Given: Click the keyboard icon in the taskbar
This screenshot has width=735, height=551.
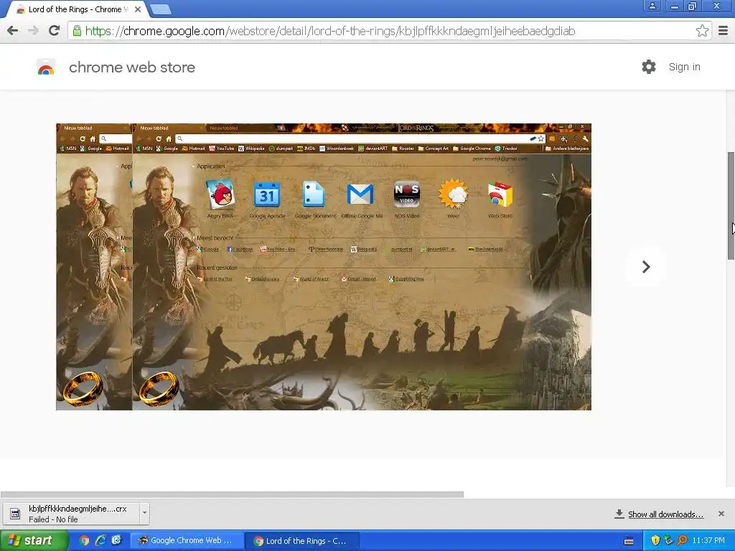Looking at the screenshot, I should 629,541.
